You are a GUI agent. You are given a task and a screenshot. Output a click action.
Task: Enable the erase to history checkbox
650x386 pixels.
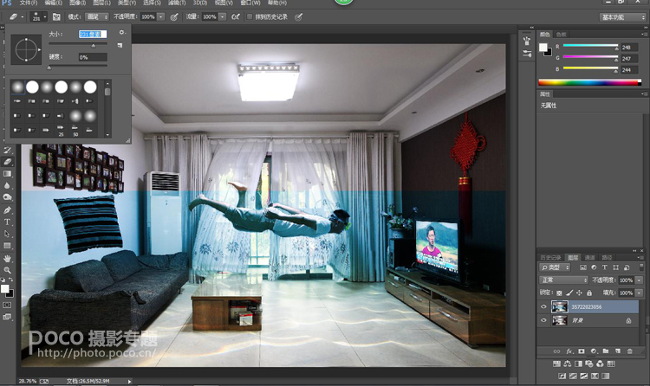[250, 16]
